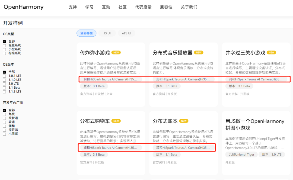Check the 欧智通 vendor checkbox
This screenshot has height=180, width=293.
pos(4,118)
